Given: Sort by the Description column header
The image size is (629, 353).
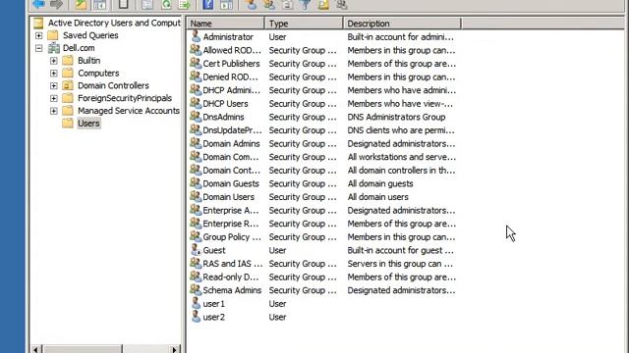Looking at the screenshot, I should coord(402,24).
